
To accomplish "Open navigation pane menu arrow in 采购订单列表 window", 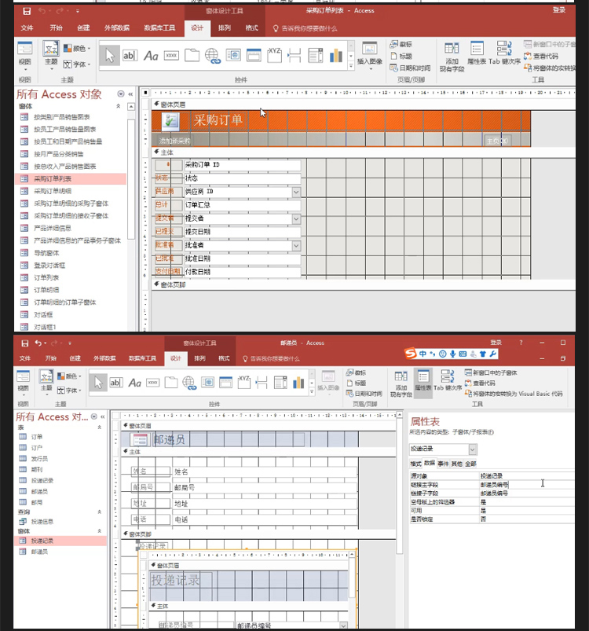I will pyautogui.click(x=121, y=94).
